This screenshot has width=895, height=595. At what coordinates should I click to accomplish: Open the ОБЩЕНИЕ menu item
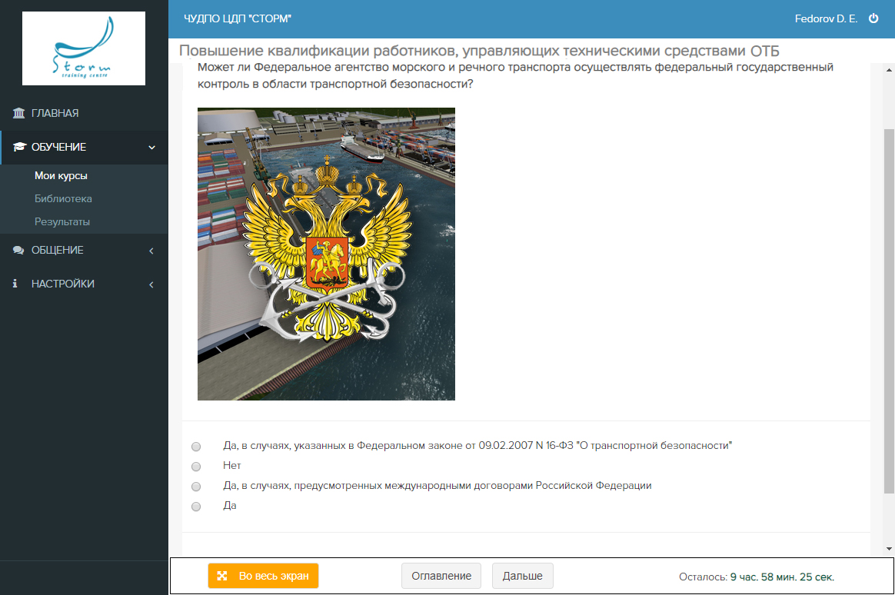click(x=84, y=250)
